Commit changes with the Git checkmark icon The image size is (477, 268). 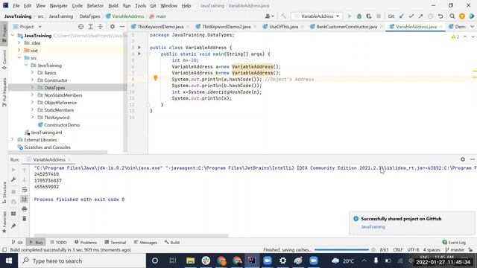411,16
